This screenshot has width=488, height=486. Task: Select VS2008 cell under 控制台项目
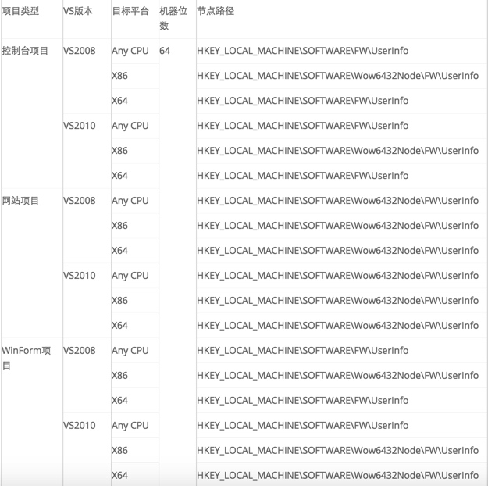click(87, 76)
